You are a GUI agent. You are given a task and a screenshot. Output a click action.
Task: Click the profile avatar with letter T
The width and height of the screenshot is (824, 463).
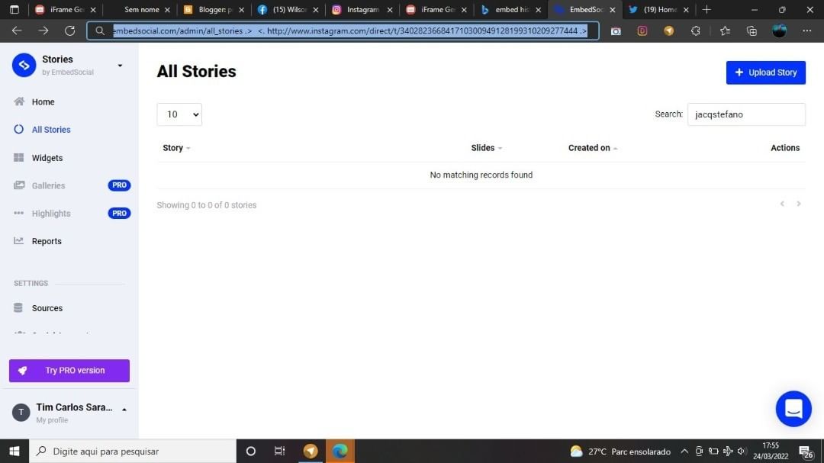[x=21, y=413]
